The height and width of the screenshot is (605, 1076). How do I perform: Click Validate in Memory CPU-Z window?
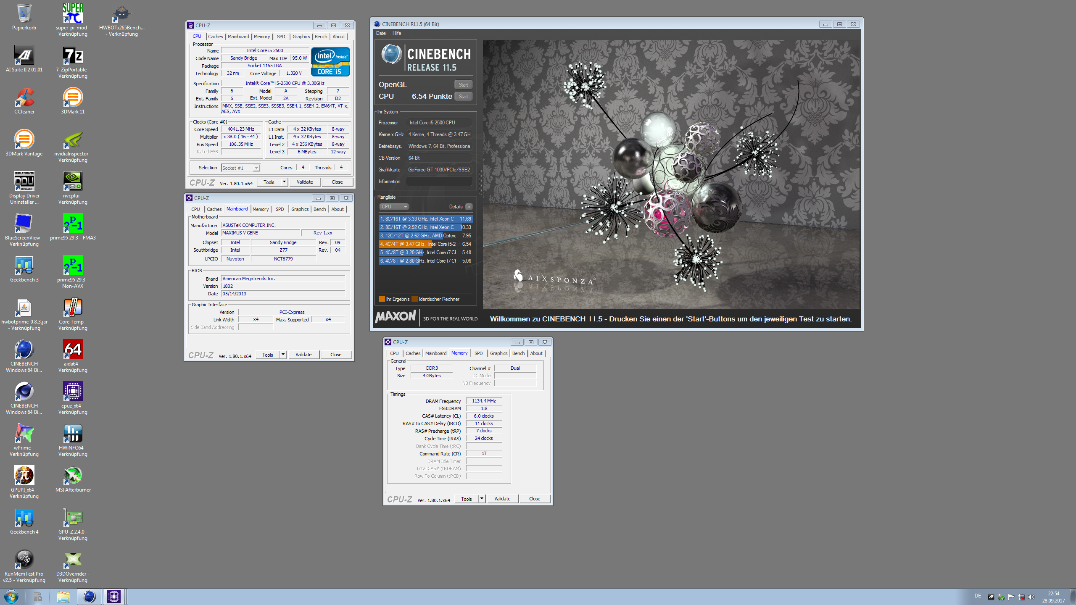click(502, 499)
